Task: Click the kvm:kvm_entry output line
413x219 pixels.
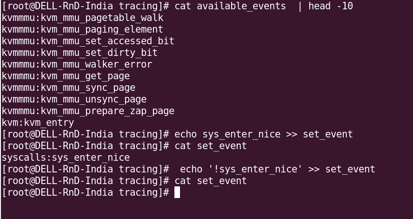Action: 38,123
